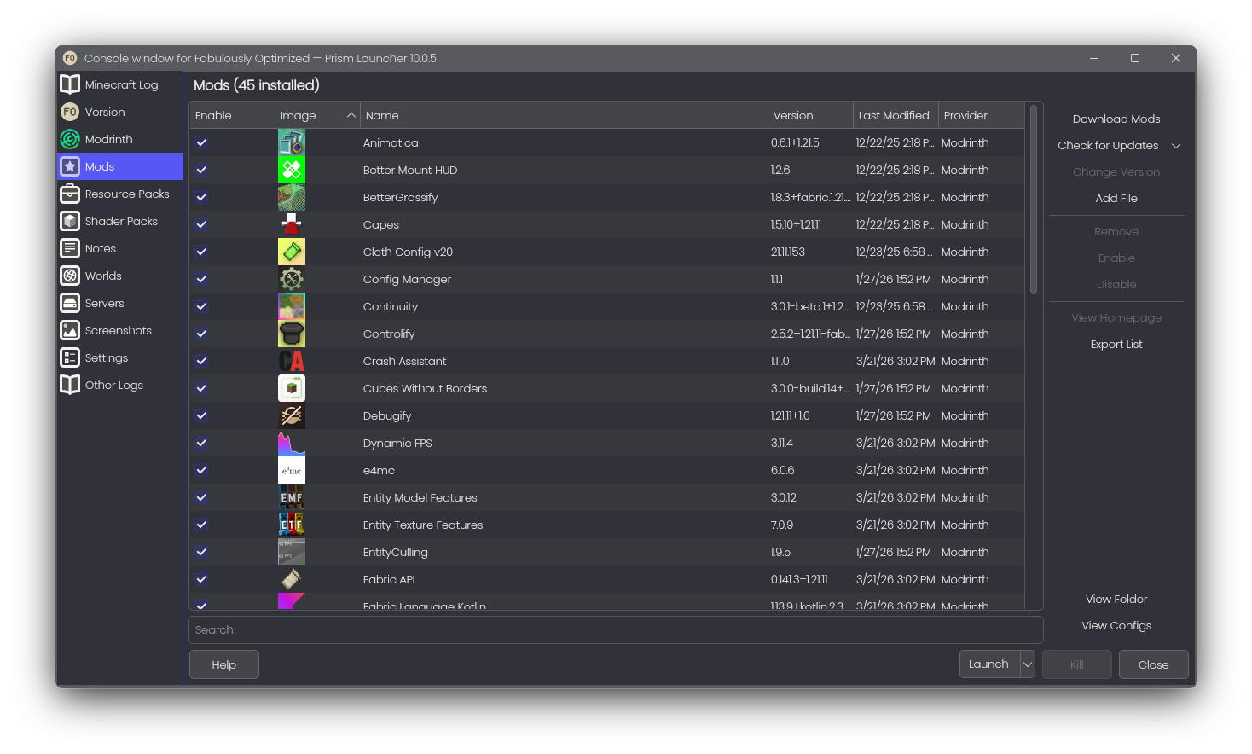The width and height of the screenshot is (1252, 754).
Task: Sort by Enable column header
Action: click(x=232, y=115)
